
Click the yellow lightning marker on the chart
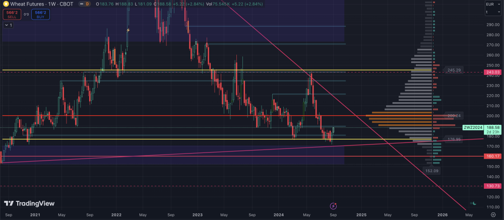point(128,30)
